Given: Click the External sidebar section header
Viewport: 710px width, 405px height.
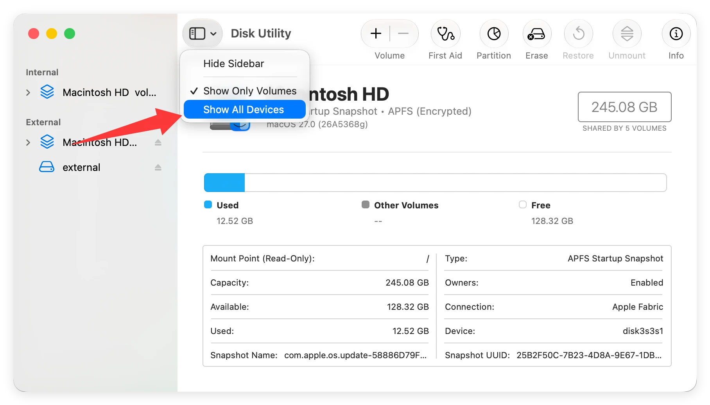Looking at the screenshot, I should [x=43, y=122].
